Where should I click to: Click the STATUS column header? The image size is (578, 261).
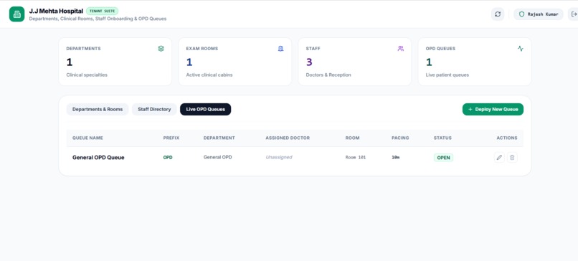[442, 138]
